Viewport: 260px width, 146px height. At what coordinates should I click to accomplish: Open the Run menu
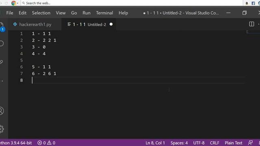pos(87,13)
